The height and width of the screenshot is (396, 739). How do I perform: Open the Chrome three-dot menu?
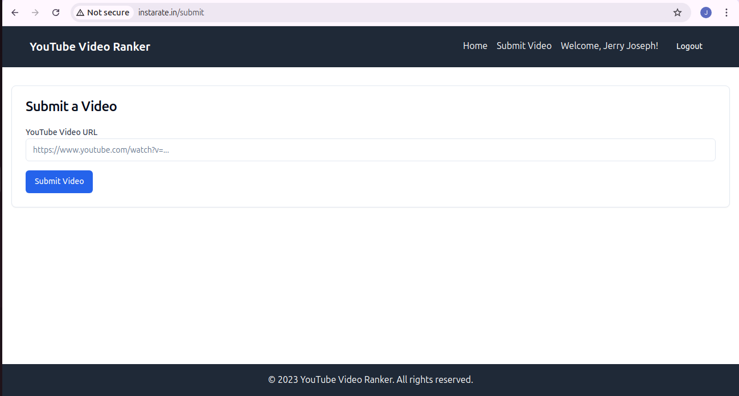726,13
